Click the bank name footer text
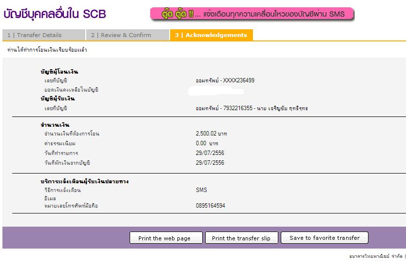The height and width of the screenshot is (271, 406). pos(377,256)
